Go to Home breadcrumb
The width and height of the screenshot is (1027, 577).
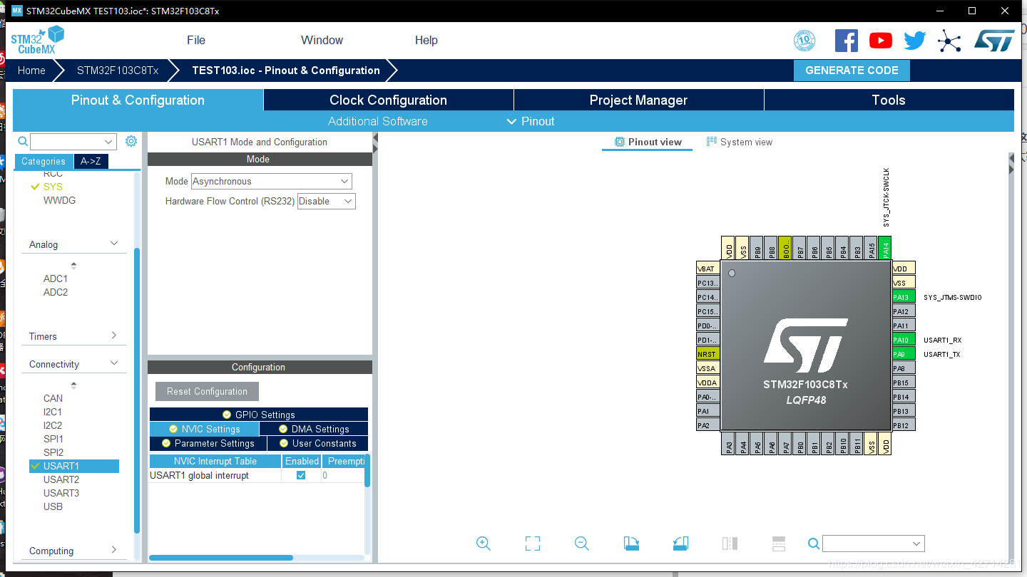tap(31, 71)
